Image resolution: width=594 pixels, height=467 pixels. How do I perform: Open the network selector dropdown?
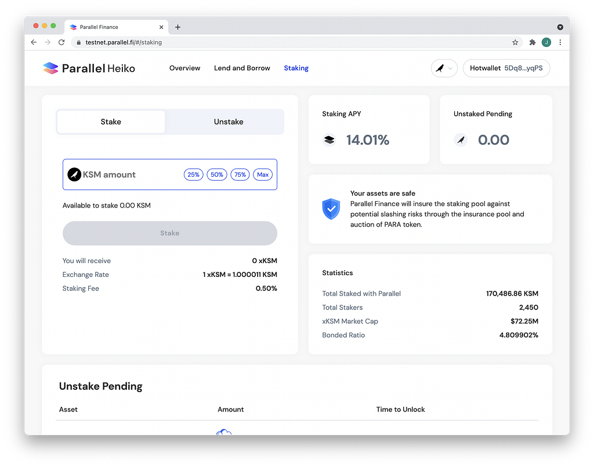444,68
